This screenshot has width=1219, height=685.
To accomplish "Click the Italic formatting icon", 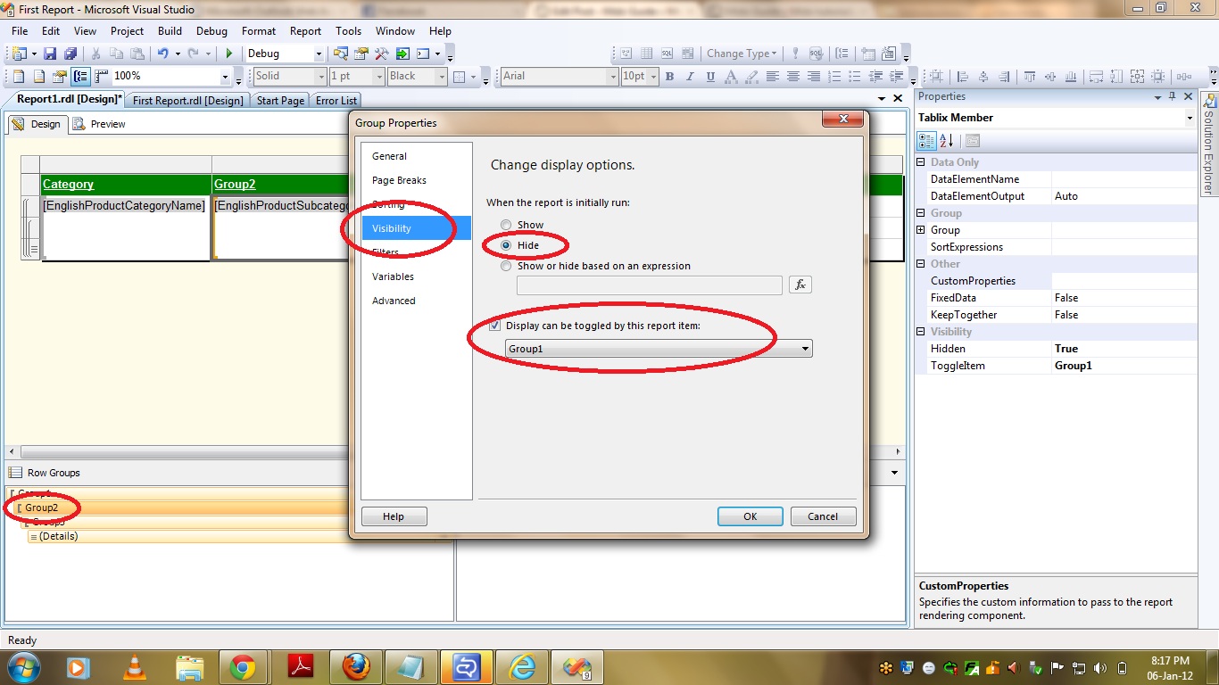I will pos(690,77).
